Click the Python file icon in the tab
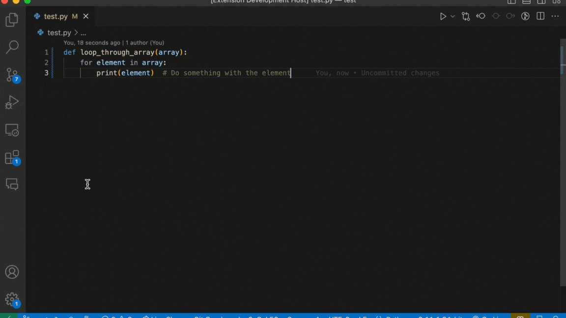This screenshot has height=318, width=566. (x=37, y=16)
